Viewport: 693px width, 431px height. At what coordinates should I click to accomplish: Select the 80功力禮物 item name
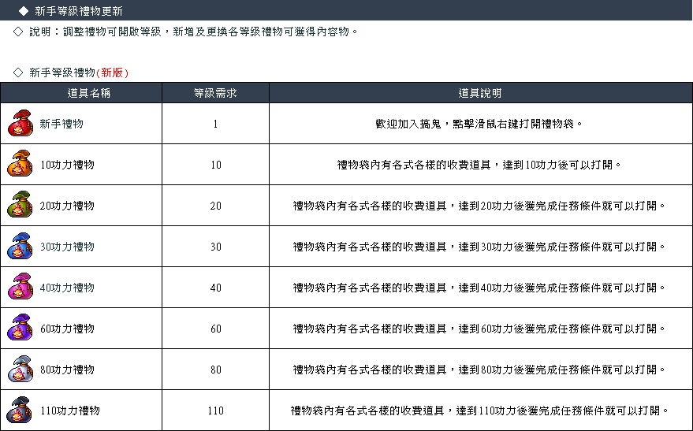[67, 370]
